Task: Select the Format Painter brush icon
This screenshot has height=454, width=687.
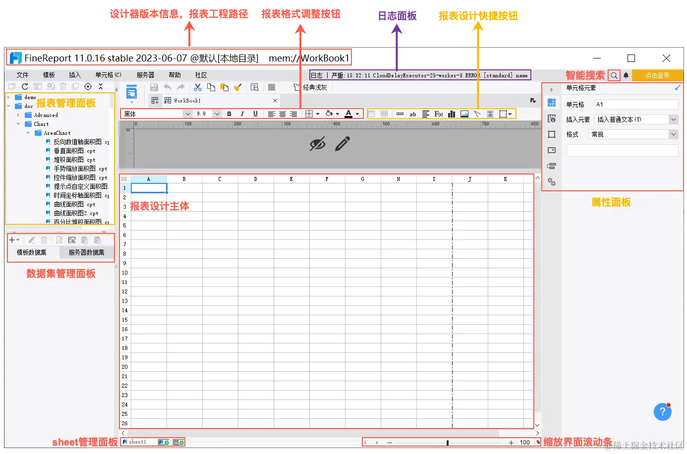Action: 238,87
